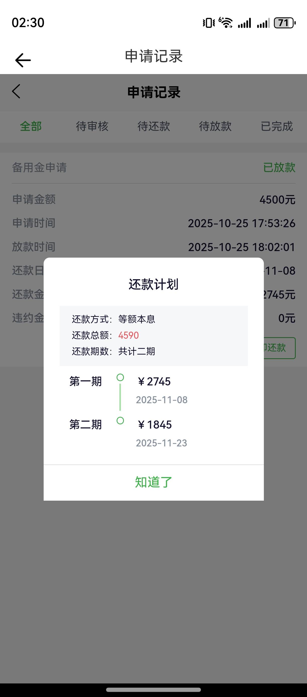307x697 pixels.
Task: Tap the Wi-Fi icon in status bar
Action: tap(226, 23)
